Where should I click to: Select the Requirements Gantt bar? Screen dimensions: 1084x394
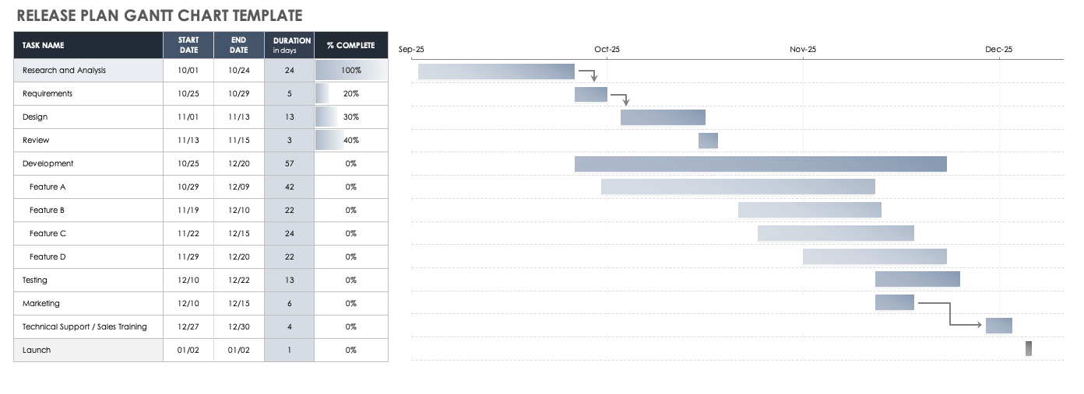click(x=590, y=94)
